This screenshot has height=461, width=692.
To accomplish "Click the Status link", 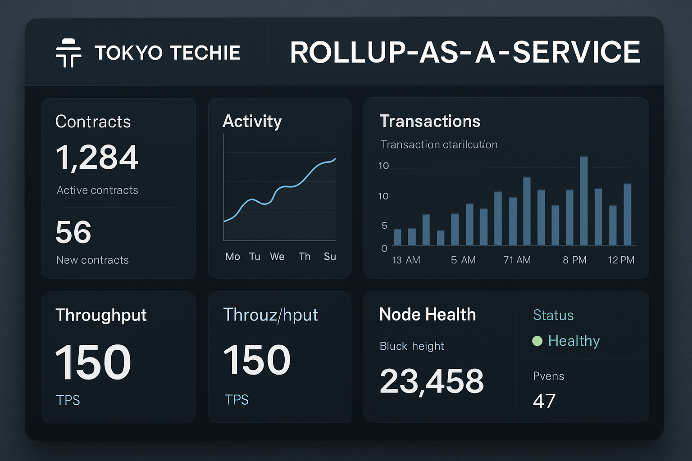I will (553, 315).
